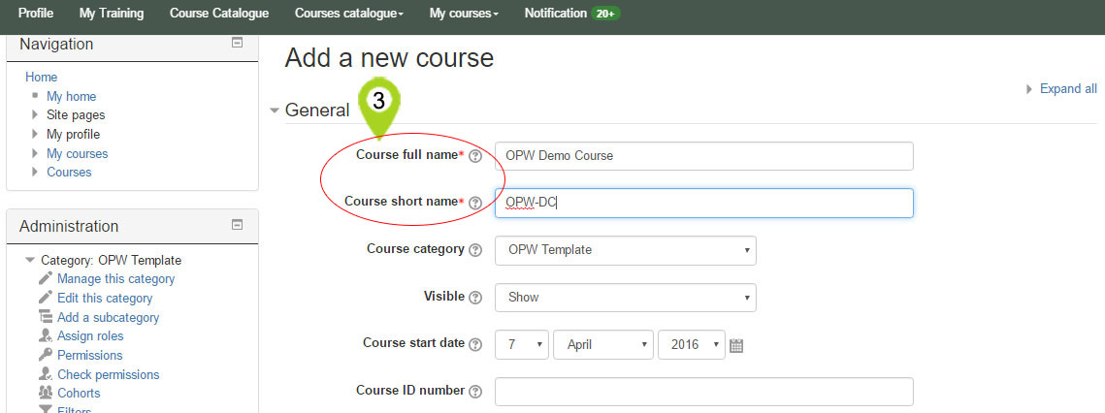Click the Course ID number input field
Screen dimensions: 1105x413
[x=703, y=392]
